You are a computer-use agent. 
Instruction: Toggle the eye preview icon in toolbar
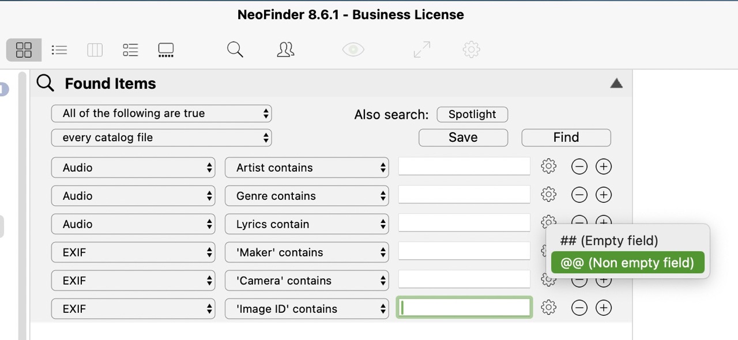click(353, 50)
